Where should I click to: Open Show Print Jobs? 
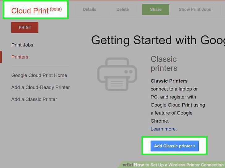195,10
